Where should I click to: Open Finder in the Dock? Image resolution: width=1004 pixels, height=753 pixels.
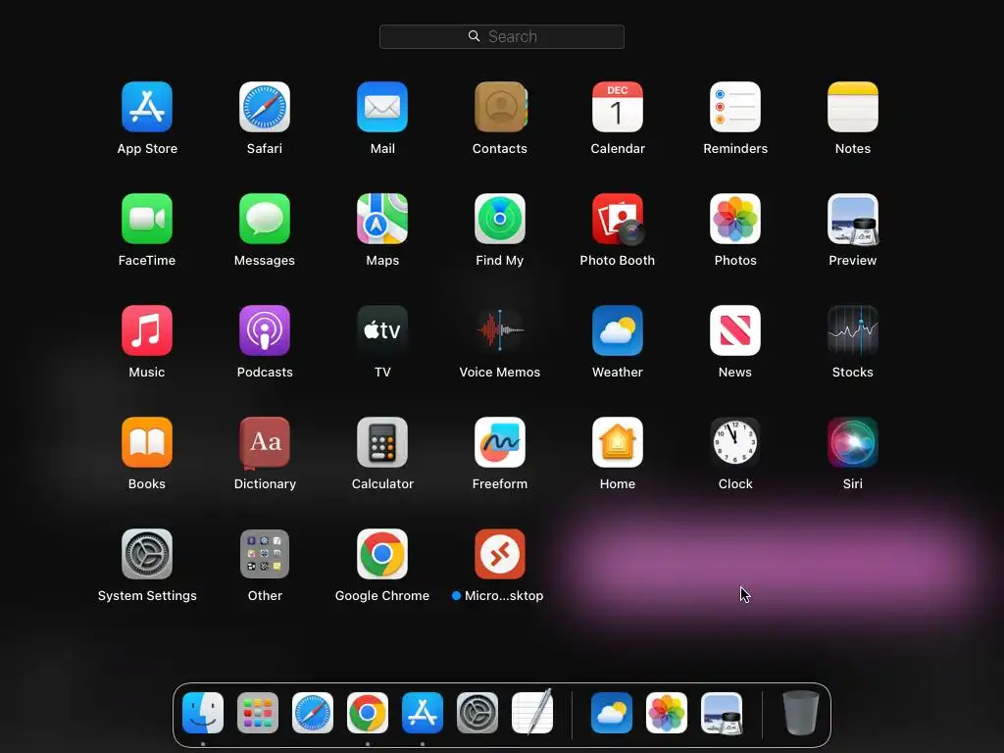(203, 713)
